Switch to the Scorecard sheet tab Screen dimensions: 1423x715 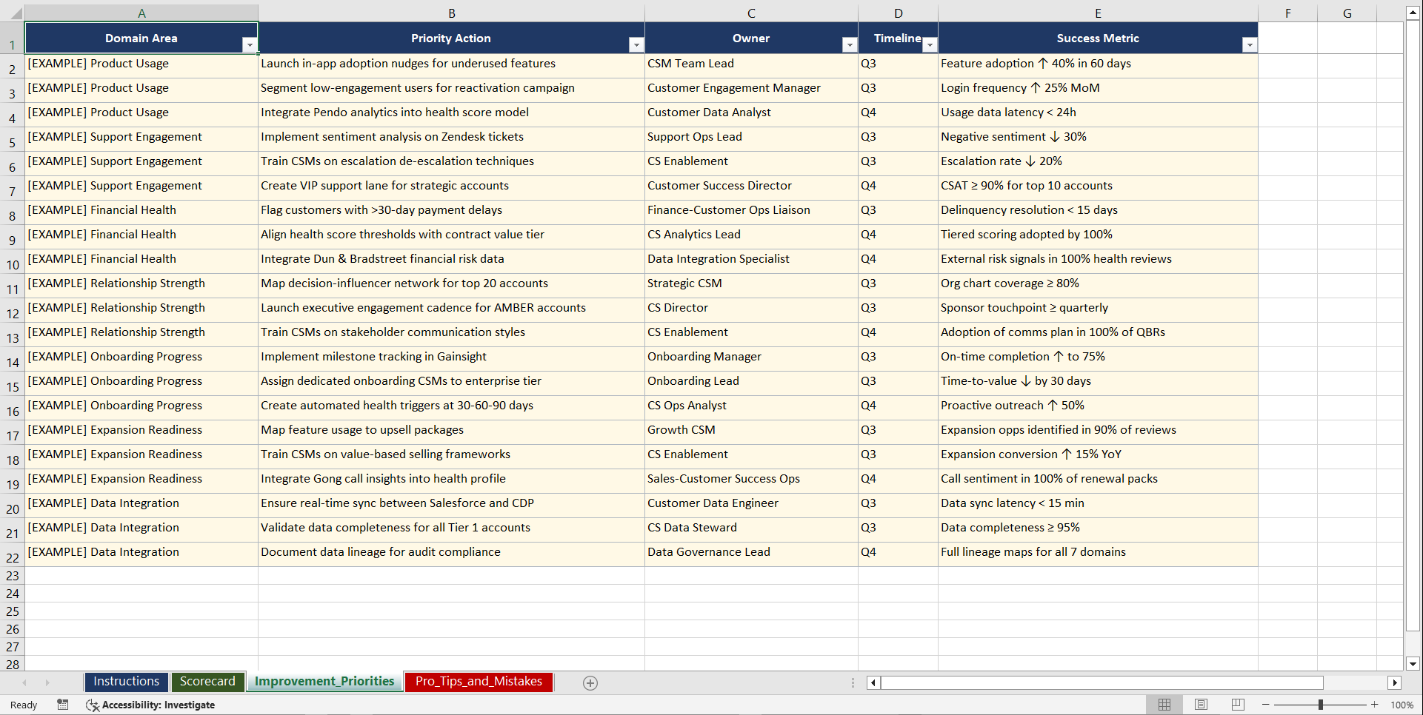tap(207, 682)
